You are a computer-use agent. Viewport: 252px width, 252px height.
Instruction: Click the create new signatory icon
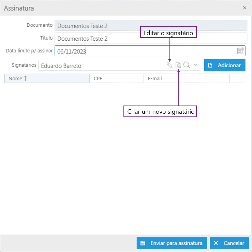tap(178, 65)
